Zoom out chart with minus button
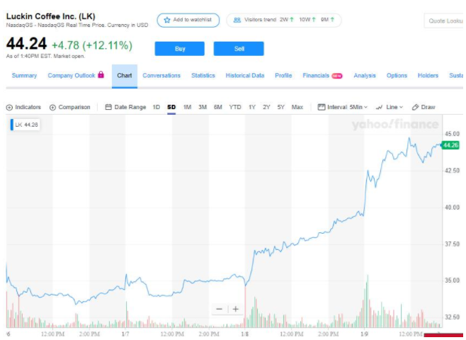The height and width of the screenshot is (340, 466). tap(220, 309)
